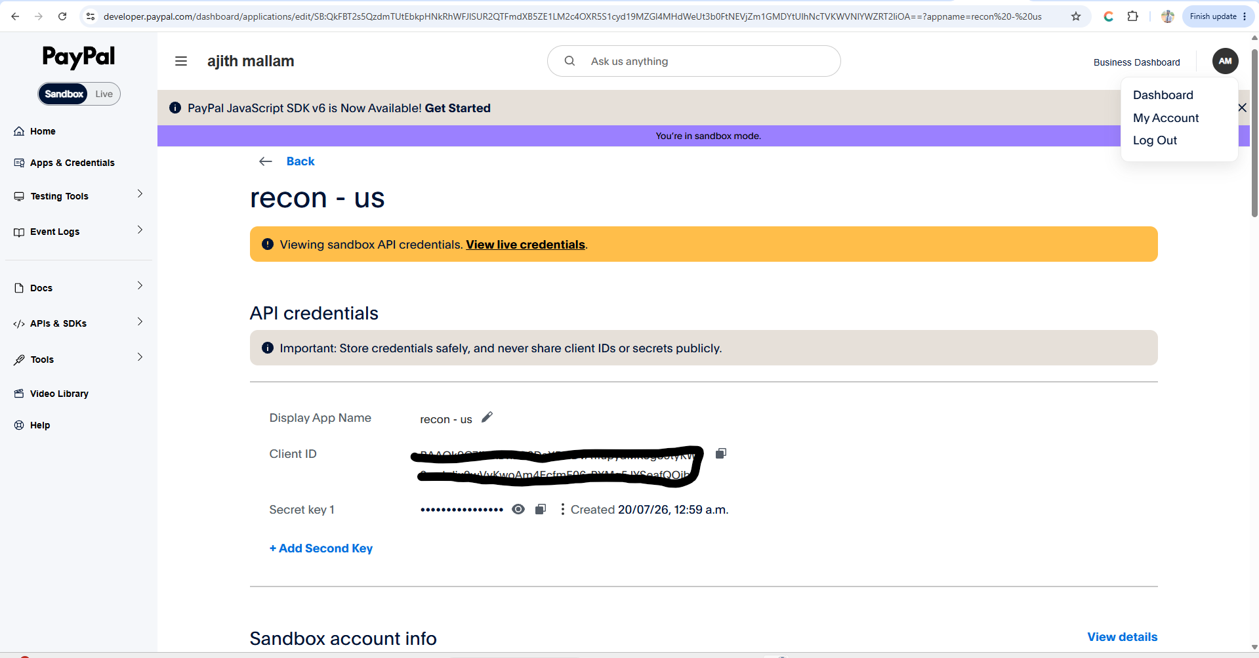View site information icon in address bar

91,16
